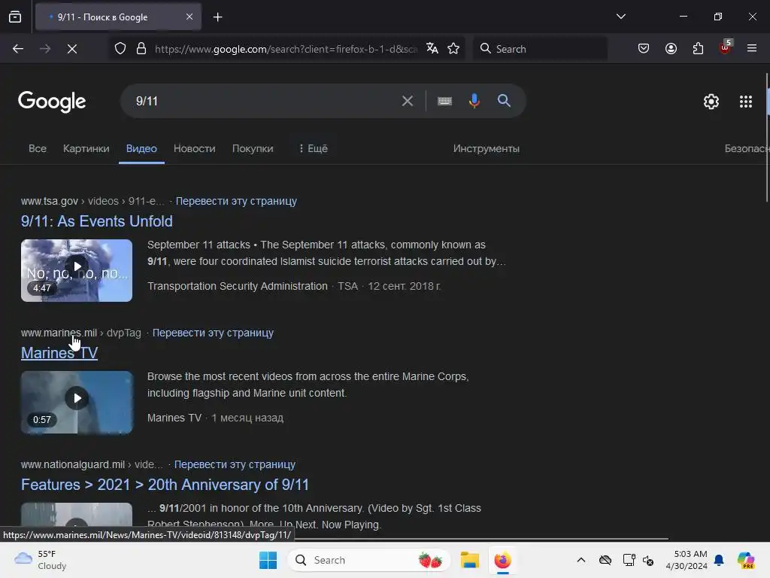The height and width of the screenshot is (578, 770).
Task: Click the www.nationalguard.mil breadcrumb URL
Action: point(73,464)
